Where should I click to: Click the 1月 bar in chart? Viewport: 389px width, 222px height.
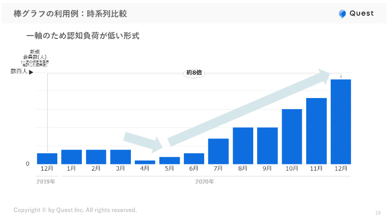[x=71, y=157]
